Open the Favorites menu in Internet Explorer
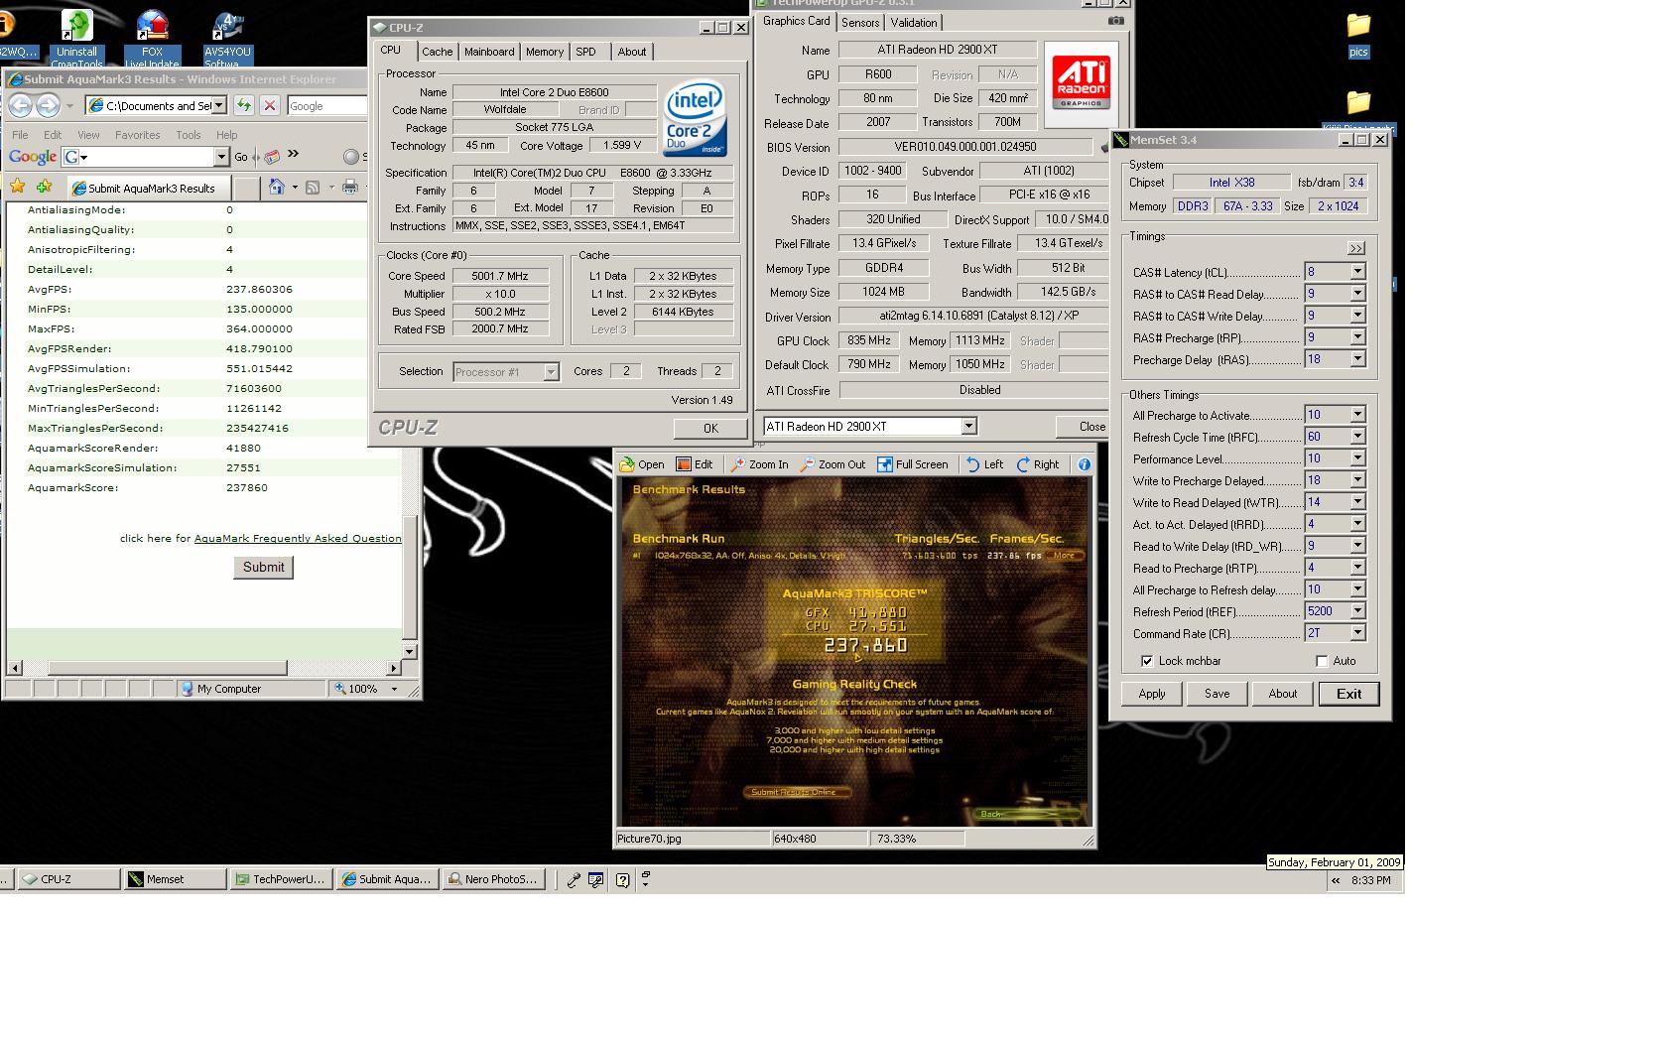 point(137,135)
